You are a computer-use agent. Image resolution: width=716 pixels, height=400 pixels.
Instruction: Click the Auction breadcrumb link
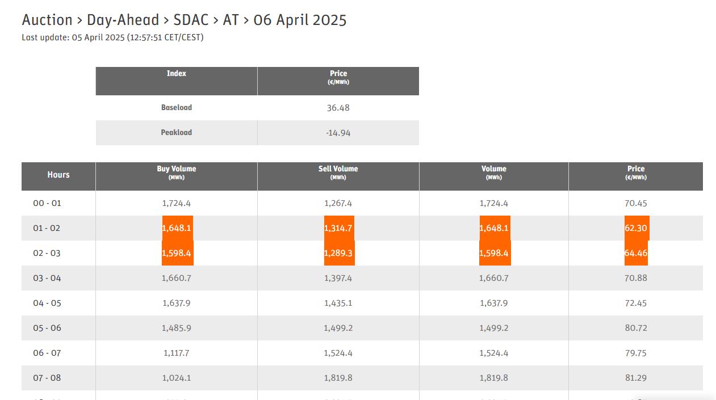47,20
